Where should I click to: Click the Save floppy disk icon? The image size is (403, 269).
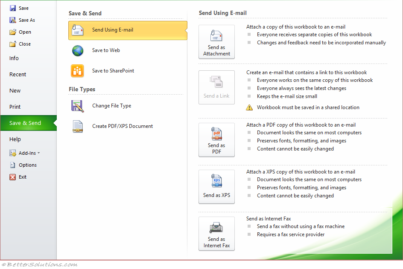coord(13,8)
